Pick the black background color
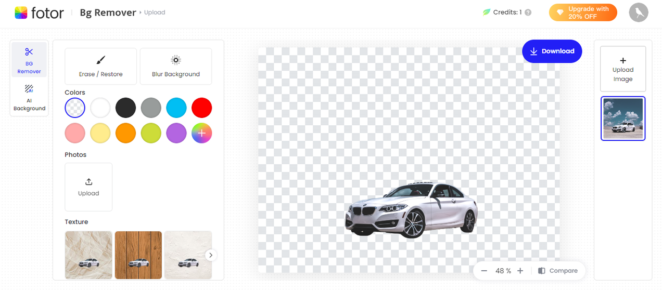The image size is (662, 291). (125, 108)
